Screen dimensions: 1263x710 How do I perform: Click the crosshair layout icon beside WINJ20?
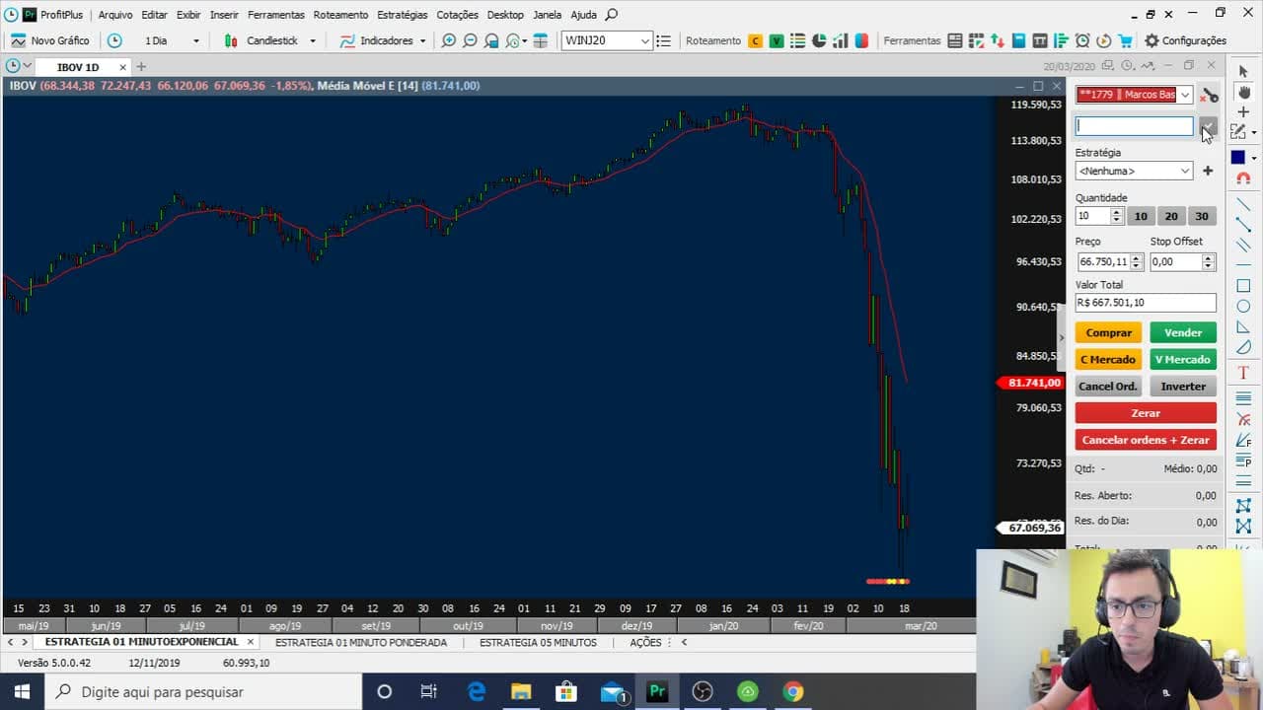coord(541,40)
